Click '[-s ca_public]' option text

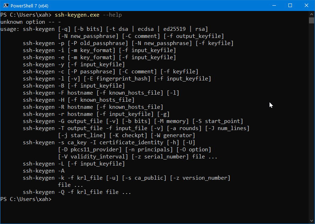coord(144,178)
